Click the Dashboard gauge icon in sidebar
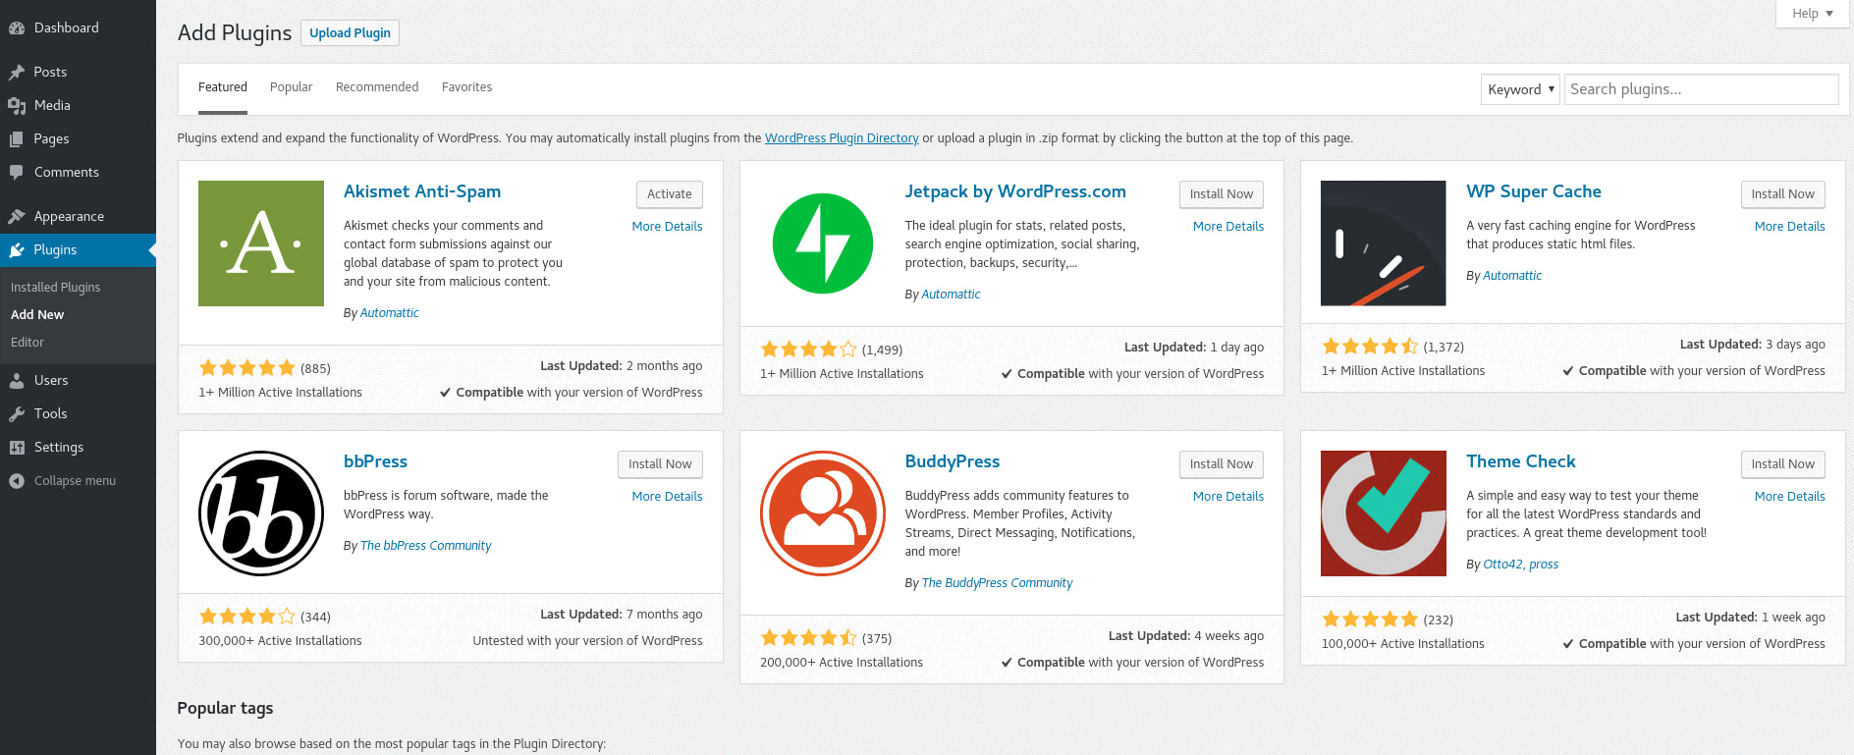This screenshot has width=1854, height=755. [17, 28]
